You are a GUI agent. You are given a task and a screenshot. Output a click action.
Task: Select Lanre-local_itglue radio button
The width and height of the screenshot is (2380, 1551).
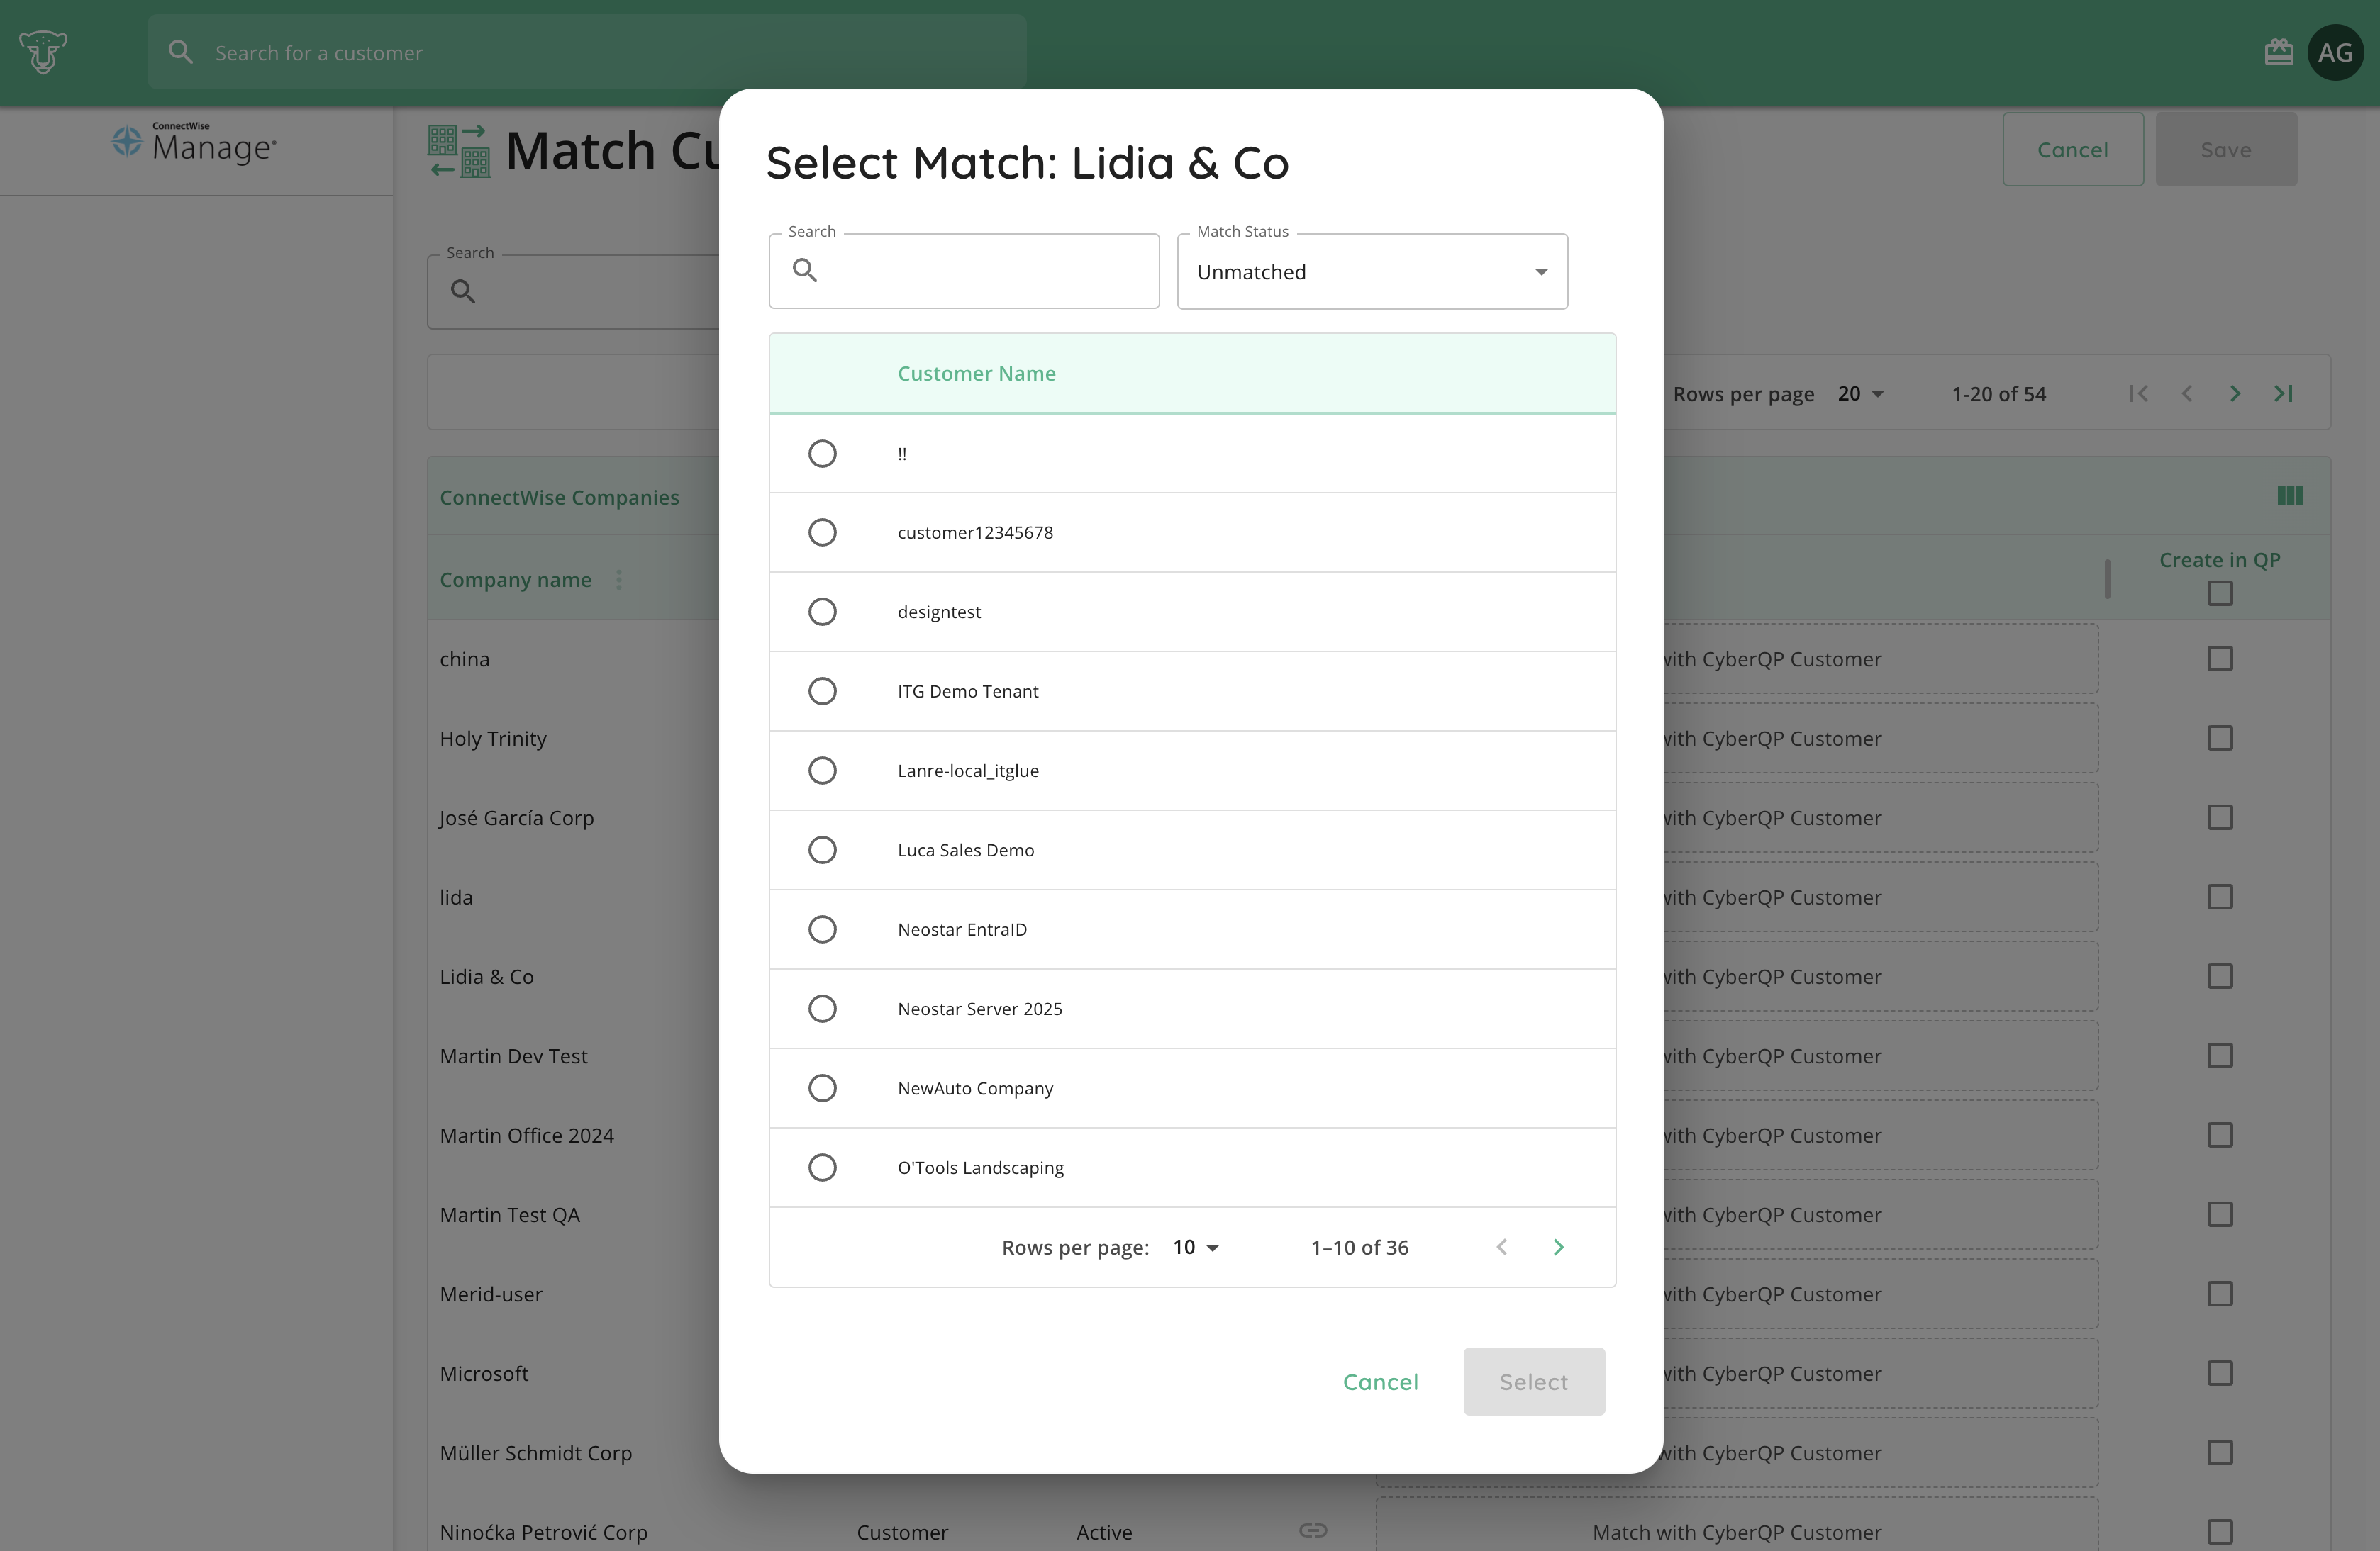coord(822,770)
